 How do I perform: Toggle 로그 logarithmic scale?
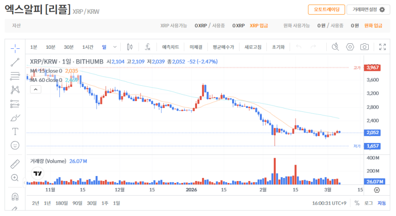[368, 203]
